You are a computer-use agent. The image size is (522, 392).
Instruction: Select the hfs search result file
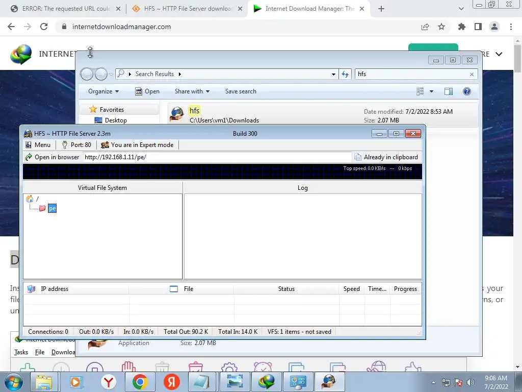tap(323, 115)
